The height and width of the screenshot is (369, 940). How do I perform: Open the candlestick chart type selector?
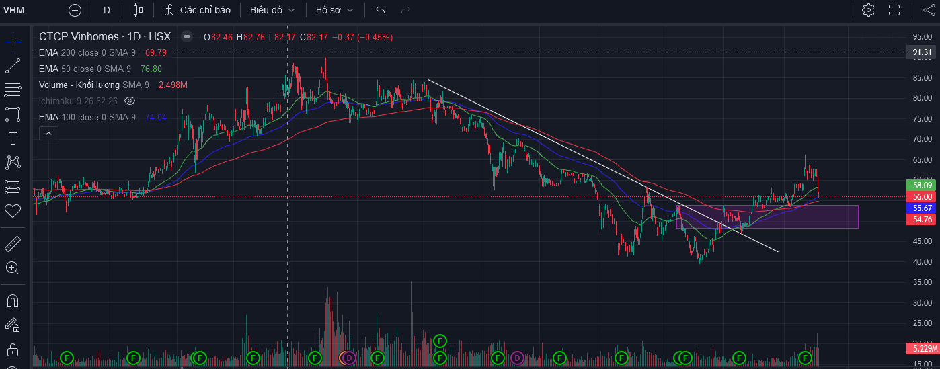[x=139, y=10]
